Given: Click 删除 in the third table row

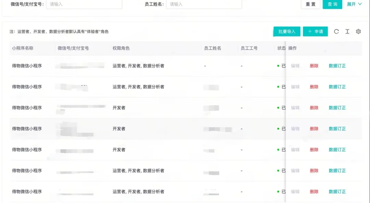Looking at the screenshot, I should (314, 108).
